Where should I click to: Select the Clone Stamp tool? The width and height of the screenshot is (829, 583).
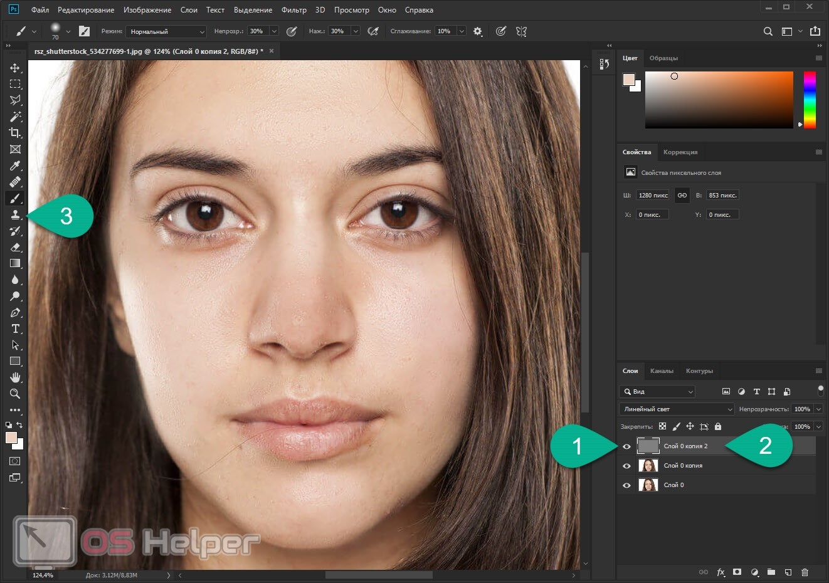pos(15,214)
